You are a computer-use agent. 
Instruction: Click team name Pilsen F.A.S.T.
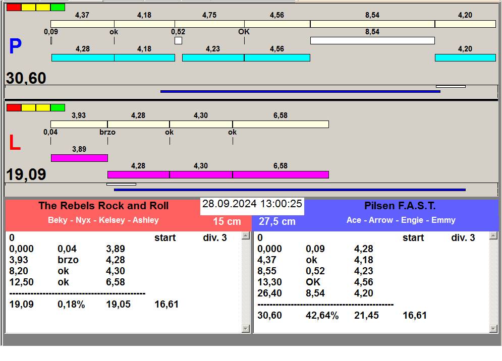click(400, 206)
